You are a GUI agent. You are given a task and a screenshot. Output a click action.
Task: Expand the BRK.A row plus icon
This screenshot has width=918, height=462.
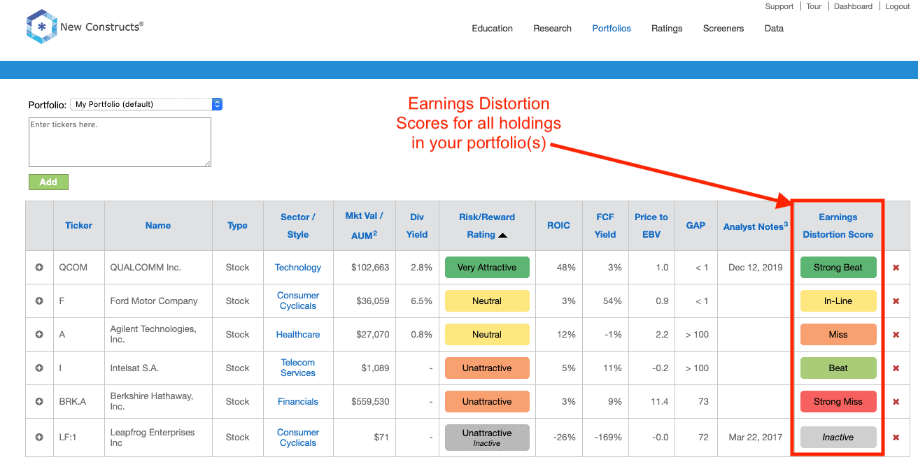coord(39,402)
